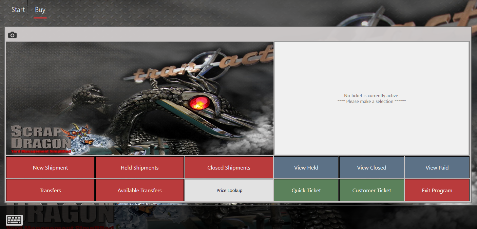Click the Scrap Dragon banner image

tap(139, 98)
